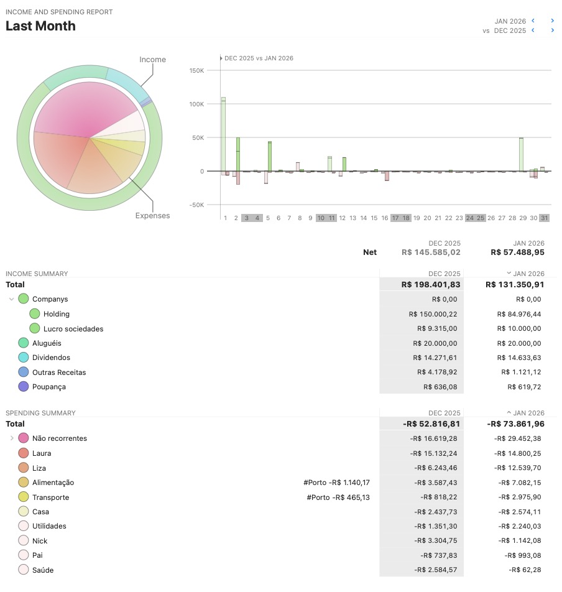
Task: Step comparison period DEC 2025 back
Action: 533,30
